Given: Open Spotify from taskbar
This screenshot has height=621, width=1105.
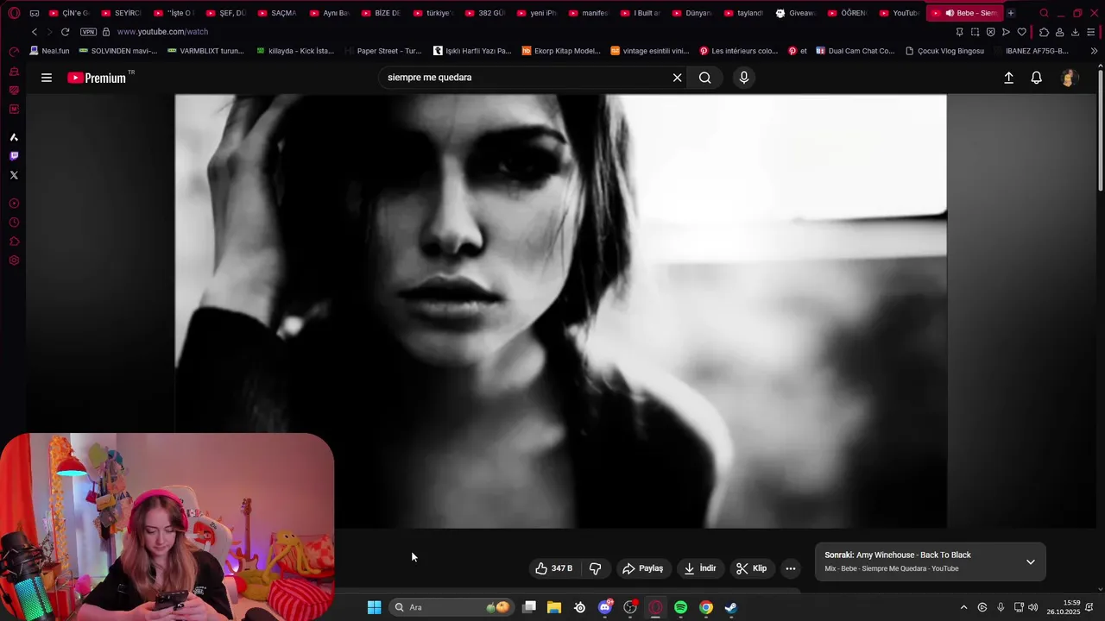Looking at the screenshot, I should [680, 607].
